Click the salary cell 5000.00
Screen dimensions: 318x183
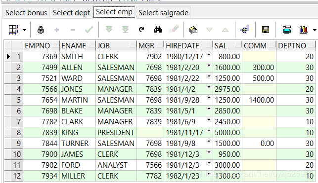pyautogui.click(x=227, y=133)
